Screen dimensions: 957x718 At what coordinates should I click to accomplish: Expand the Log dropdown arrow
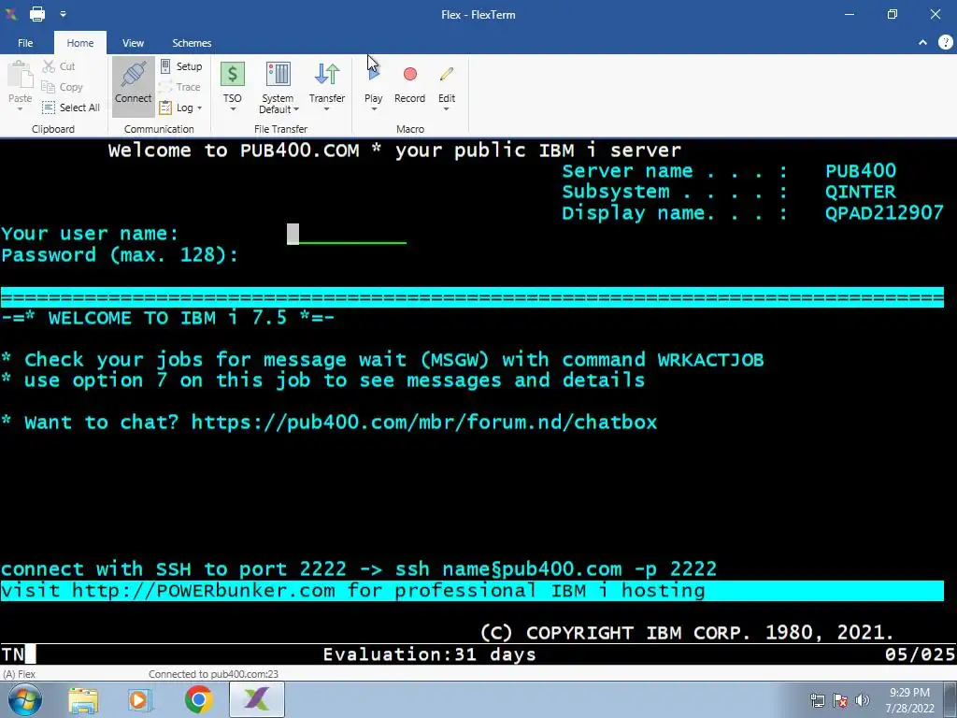[x=200, y=108]
